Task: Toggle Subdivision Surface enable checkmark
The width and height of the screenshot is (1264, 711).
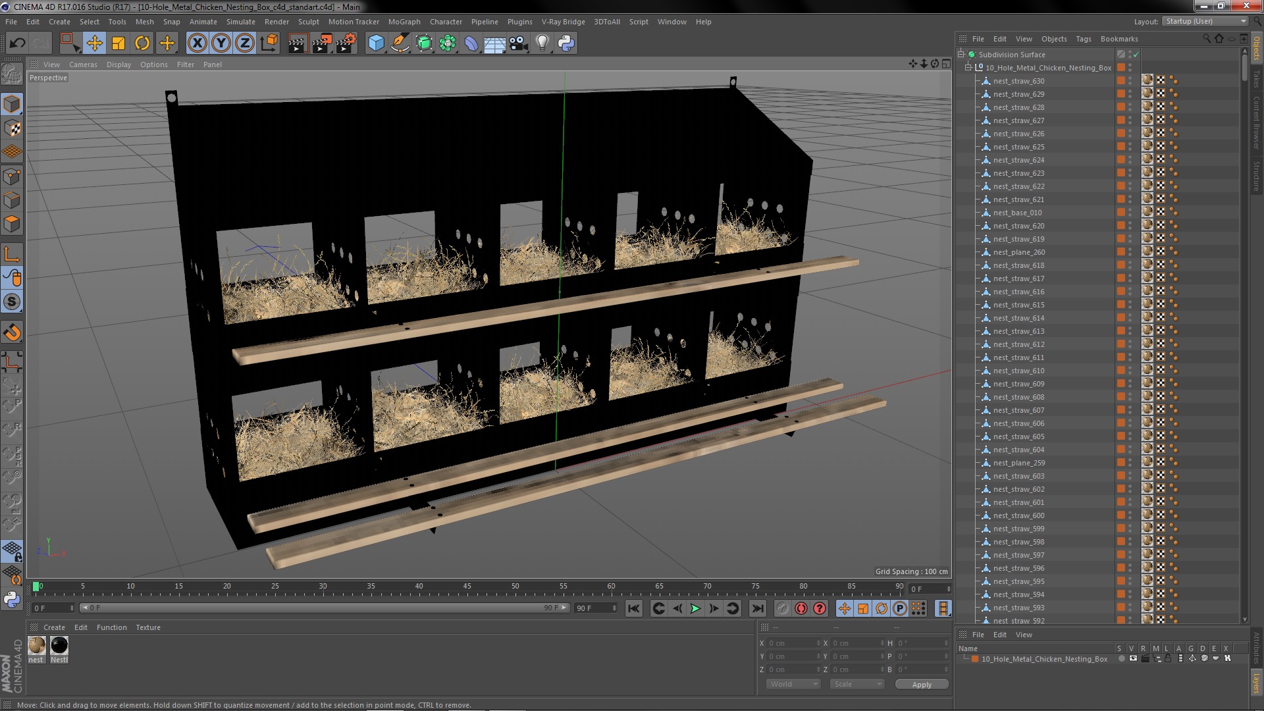Action: coord(1136,55)
